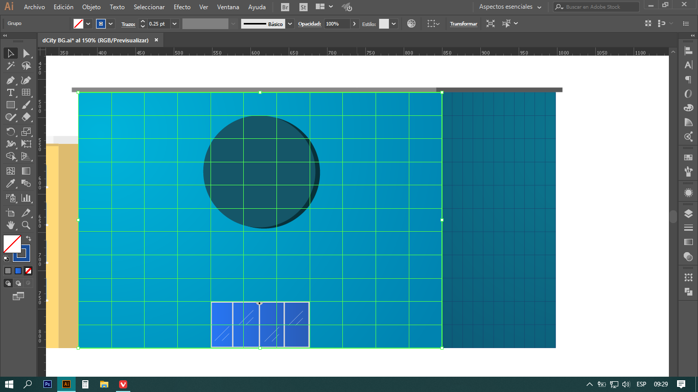The width and height of the screenshot is (698, 392).
Task: Search in Adobe Stock field
Action: point(596,7)
